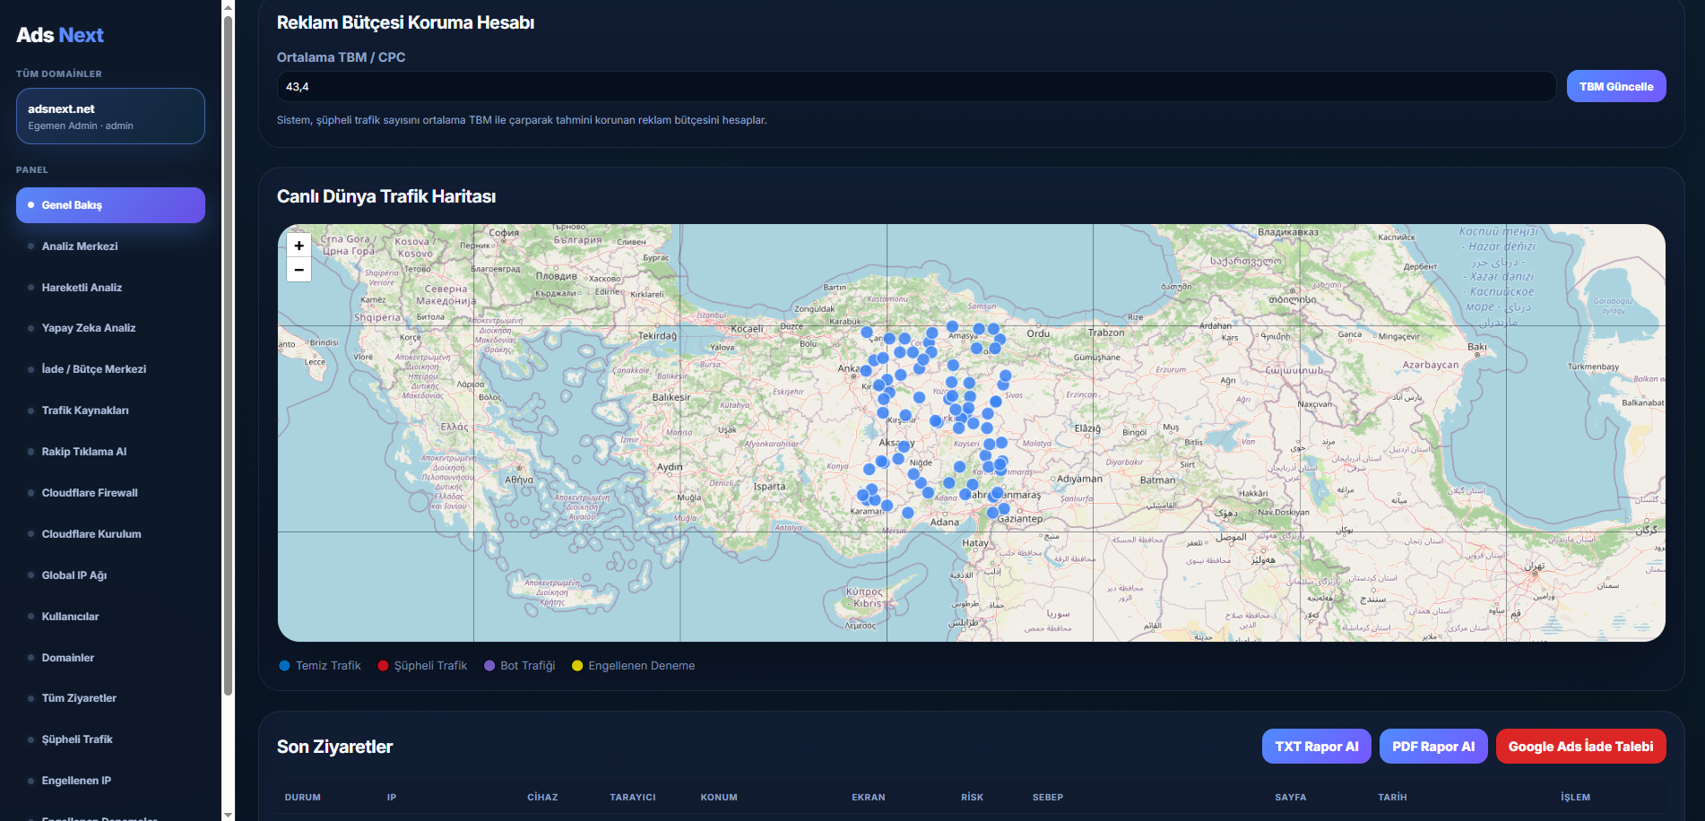Viewport: 1705px width, 821px height.
Task: Open İade / Bütçe Merkezi
Action: (110, 369)
